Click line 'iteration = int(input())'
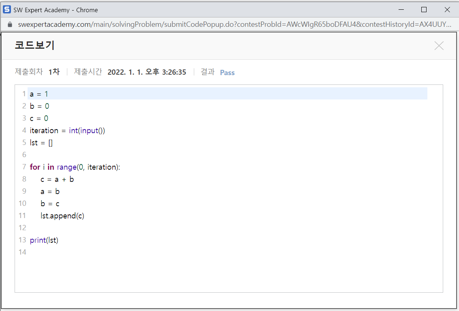The image size is (459, 311). tap(67, 130)
